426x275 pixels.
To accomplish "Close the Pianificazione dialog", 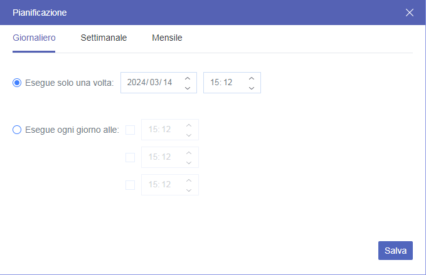I will click(410, 13).
